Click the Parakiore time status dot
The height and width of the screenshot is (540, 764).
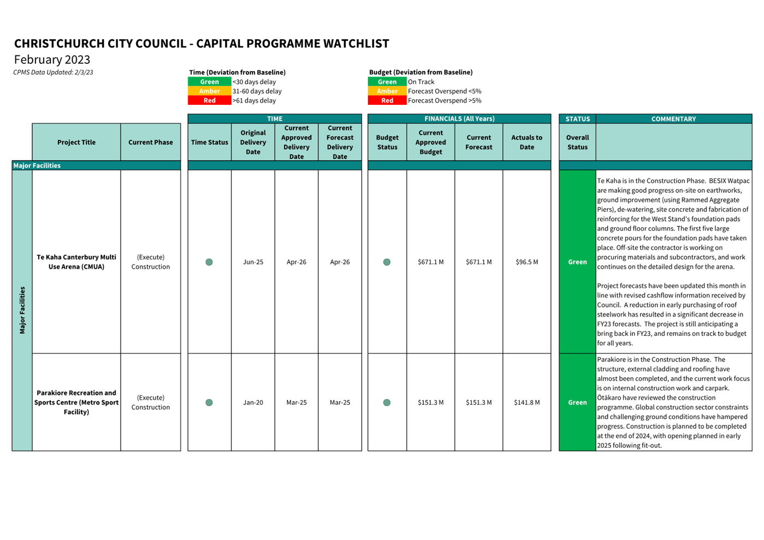click(x=209, y=402)
